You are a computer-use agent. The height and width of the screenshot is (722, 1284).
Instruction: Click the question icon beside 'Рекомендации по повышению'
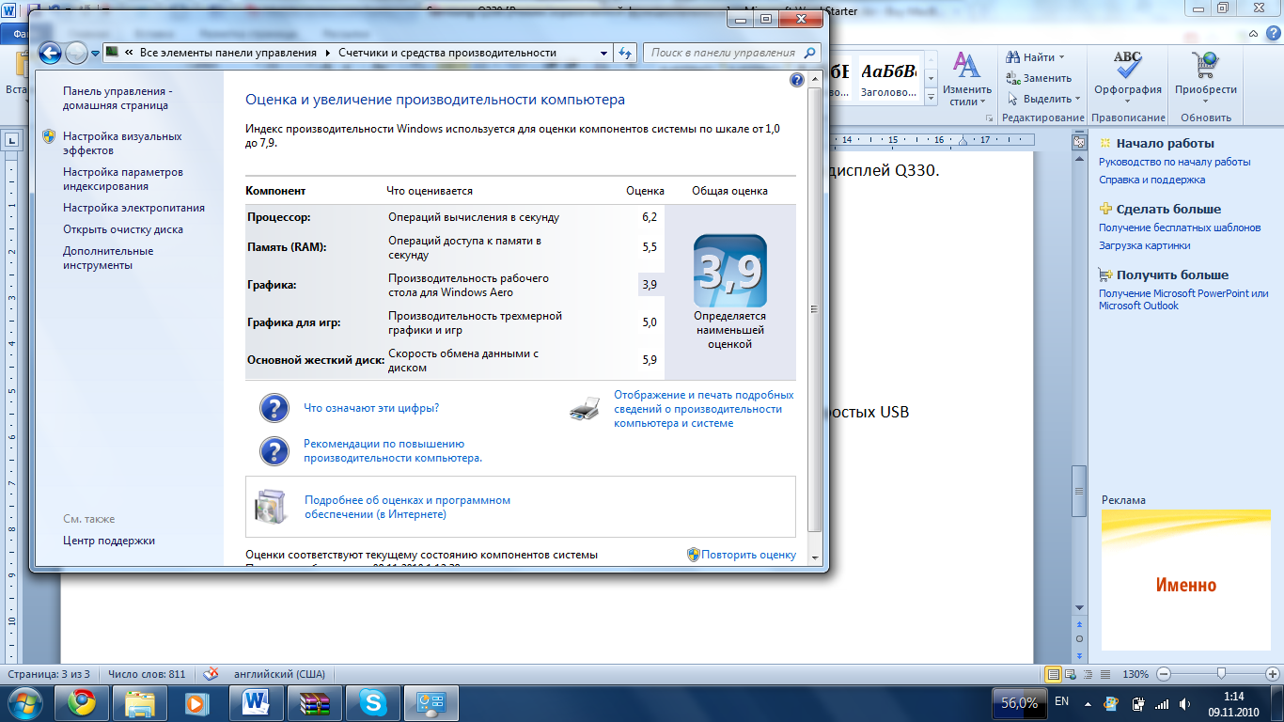[x=274, y=451]
